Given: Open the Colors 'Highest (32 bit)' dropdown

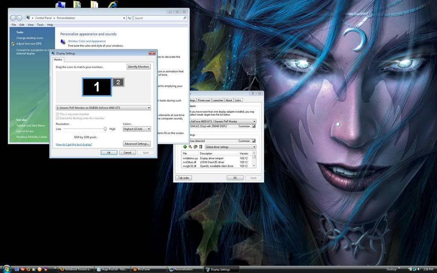Looking at the screenshot, I should pos(137,129).
